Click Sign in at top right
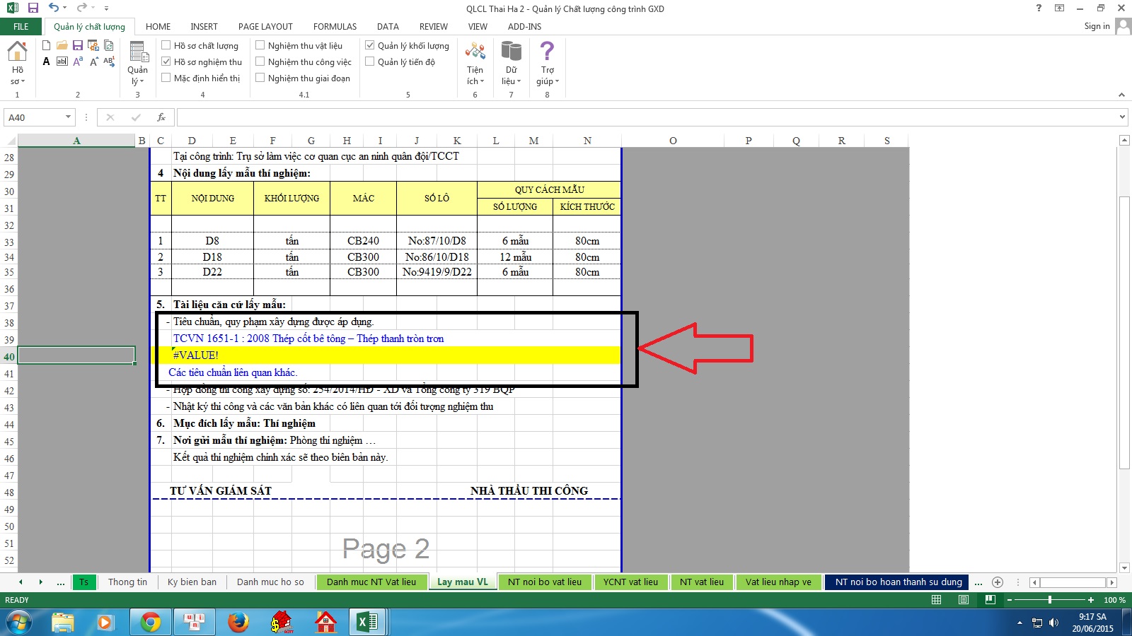The width and height of the screenshot is (1132, 636). click(1097, 27)
